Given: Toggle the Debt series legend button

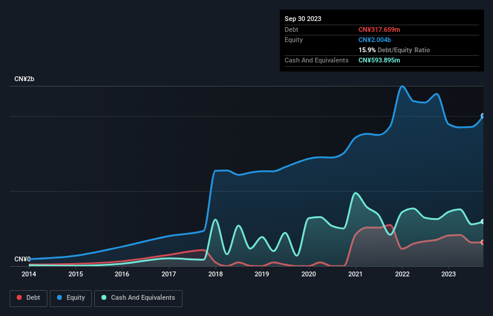Looking at the screenshot, I should point(29,298).
